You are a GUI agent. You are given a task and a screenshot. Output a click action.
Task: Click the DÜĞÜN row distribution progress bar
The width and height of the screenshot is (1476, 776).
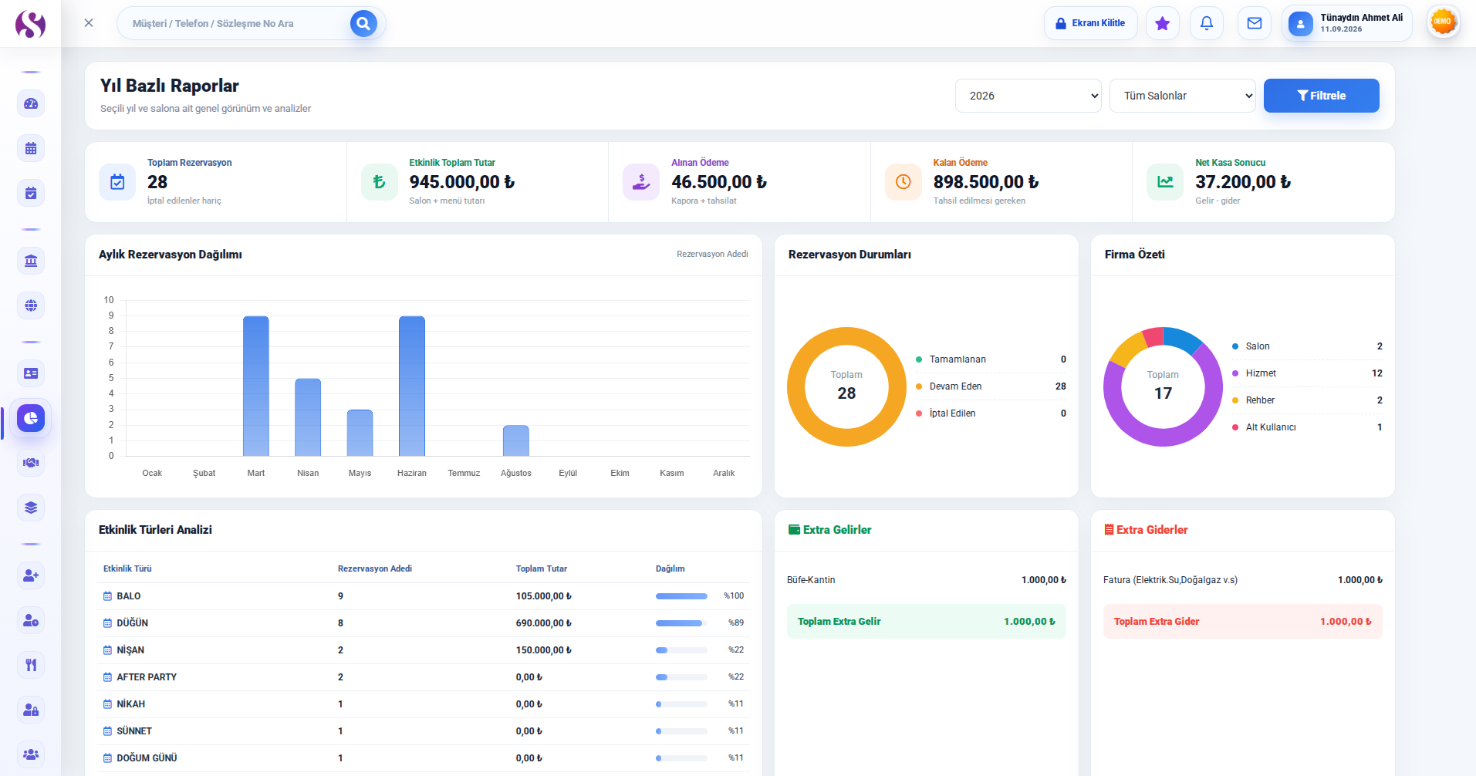pyautogui.click(x=681, y=623)
